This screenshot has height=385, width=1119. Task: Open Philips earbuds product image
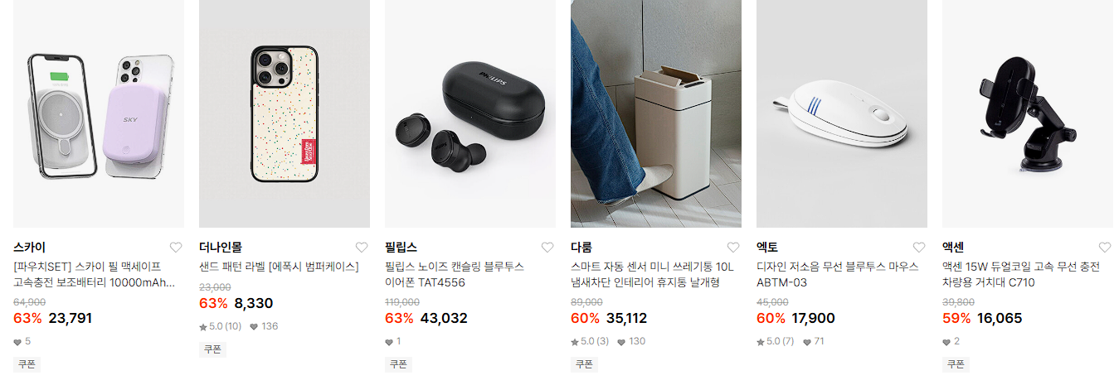tap(470, 114)
